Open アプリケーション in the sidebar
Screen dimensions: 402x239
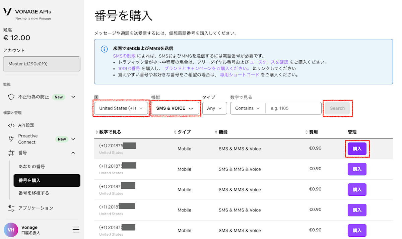pyautogui.click(x=36, y=208)
